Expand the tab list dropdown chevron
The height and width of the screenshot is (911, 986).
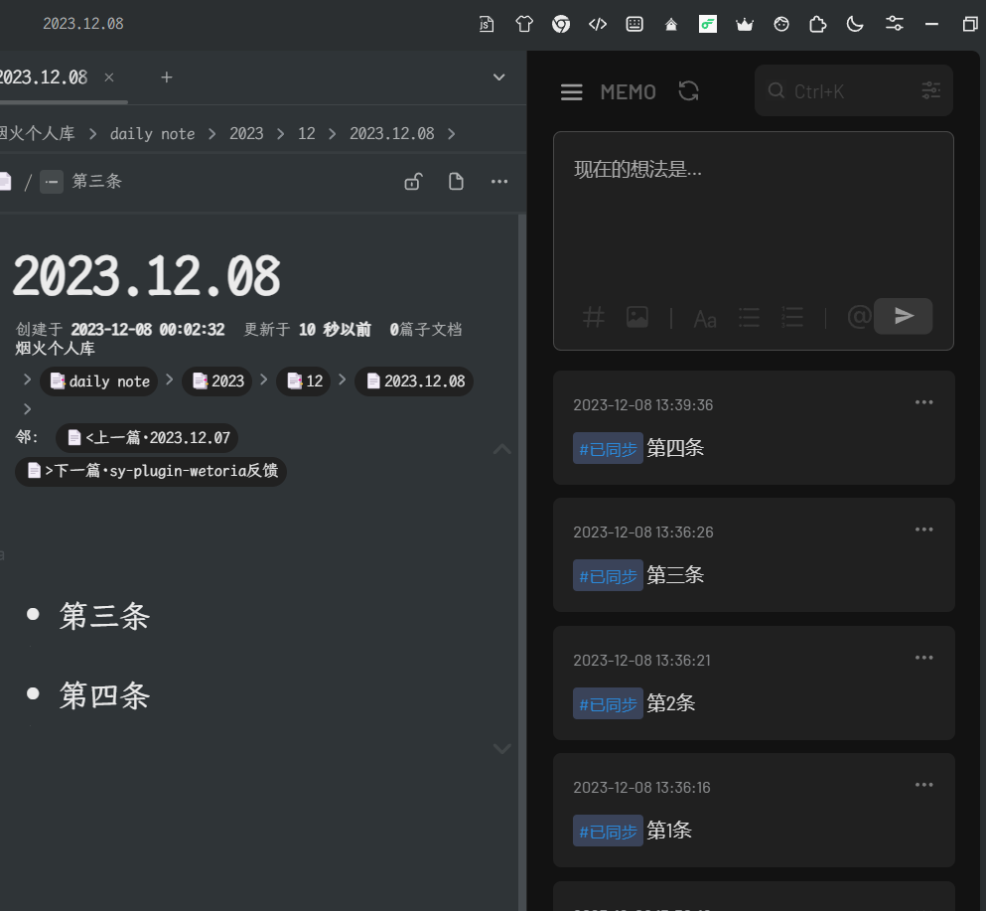pos(499,77)
